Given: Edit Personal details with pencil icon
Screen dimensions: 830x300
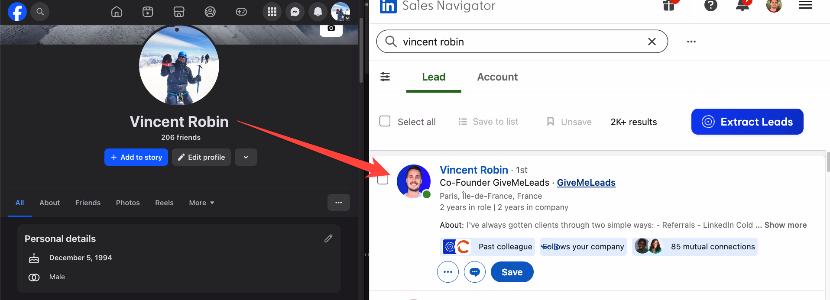Looking at the screenshot, I should point(328,239).
